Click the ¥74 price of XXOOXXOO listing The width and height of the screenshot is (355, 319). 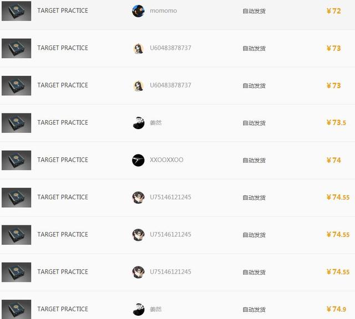coord(333,160)
